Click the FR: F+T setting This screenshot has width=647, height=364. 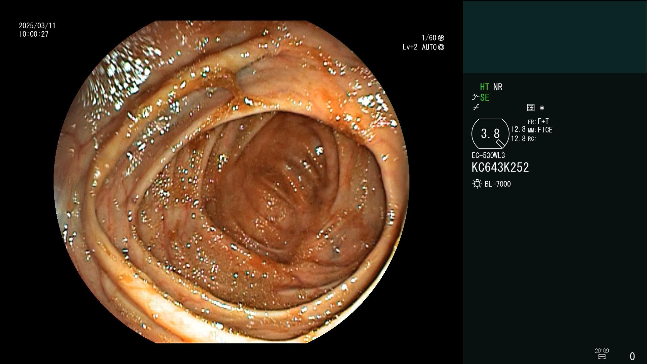click(x=538, y=121)
